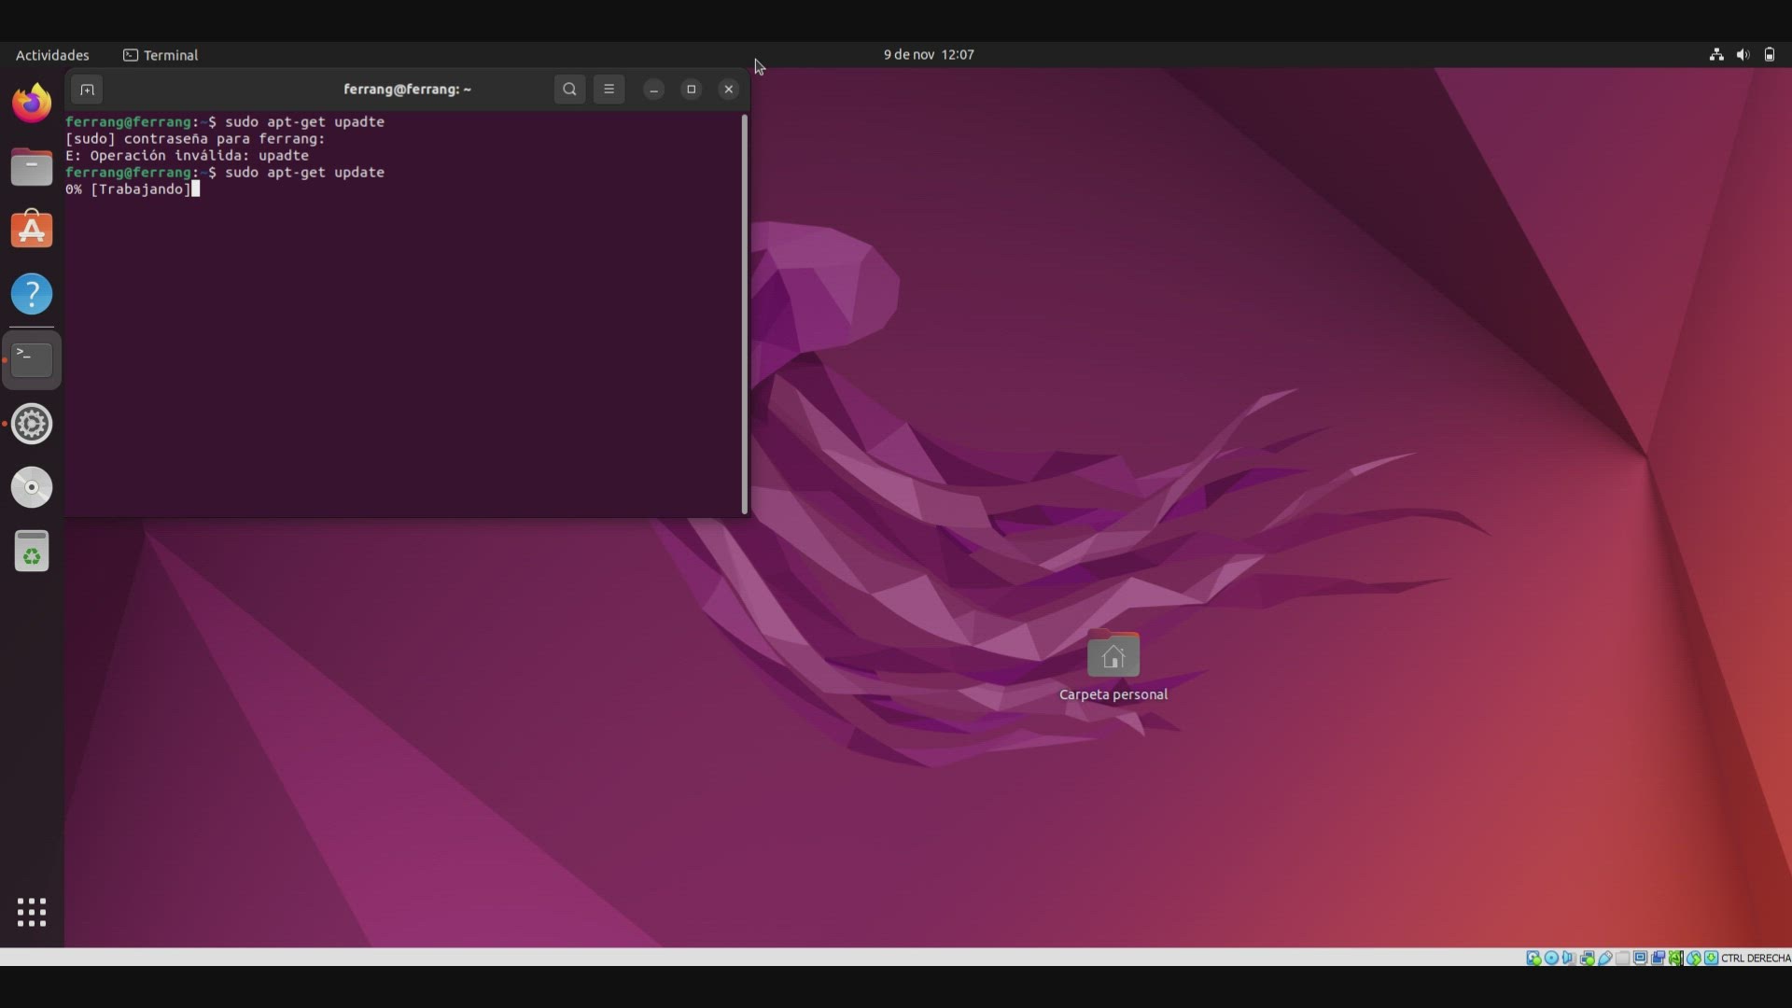Select the Terminal dock icon
The height and width of the screenshot is (1008, 1792).
[x=32, y=359]
